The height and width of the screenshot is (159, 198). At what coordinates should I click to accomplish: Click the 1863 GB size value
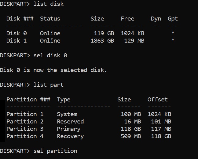pos(102,40)
